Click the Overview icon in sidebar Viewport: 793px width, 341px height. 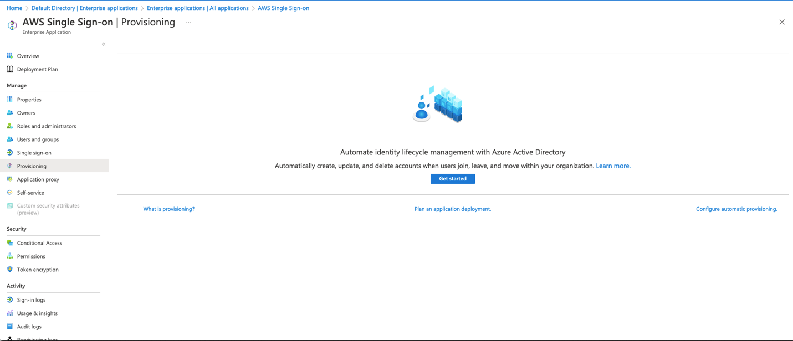click(9, 56)
